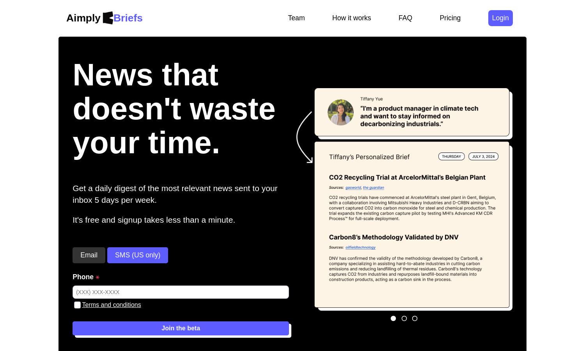Image resolution: width=585 pixels, height=351 pixels.
Task: Open the oilfieldtechnology source link
Action: tap(360, 247)
